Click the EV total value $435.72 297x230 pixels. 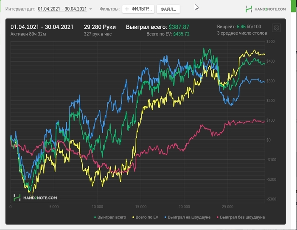[x=181, y=34]
